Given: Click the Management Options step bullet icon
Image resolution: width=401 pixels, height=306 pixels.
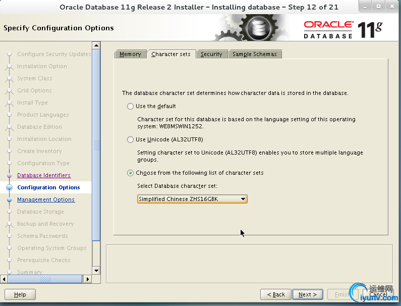Looking at the screenshot, I should point(10,200).
